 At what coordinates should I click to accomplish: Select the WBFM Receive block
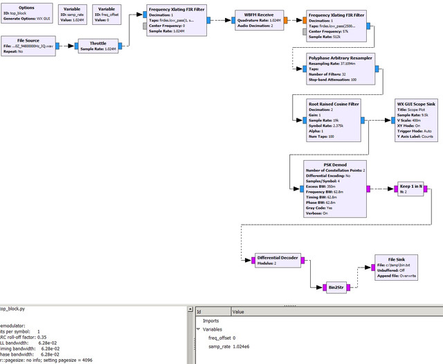259,20
